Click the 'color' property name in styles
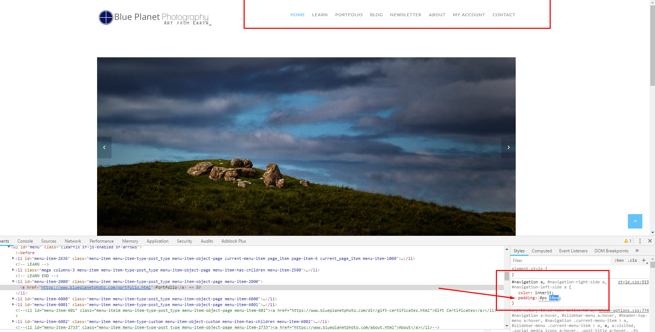 pyautogui.click(x=524, y=293)
